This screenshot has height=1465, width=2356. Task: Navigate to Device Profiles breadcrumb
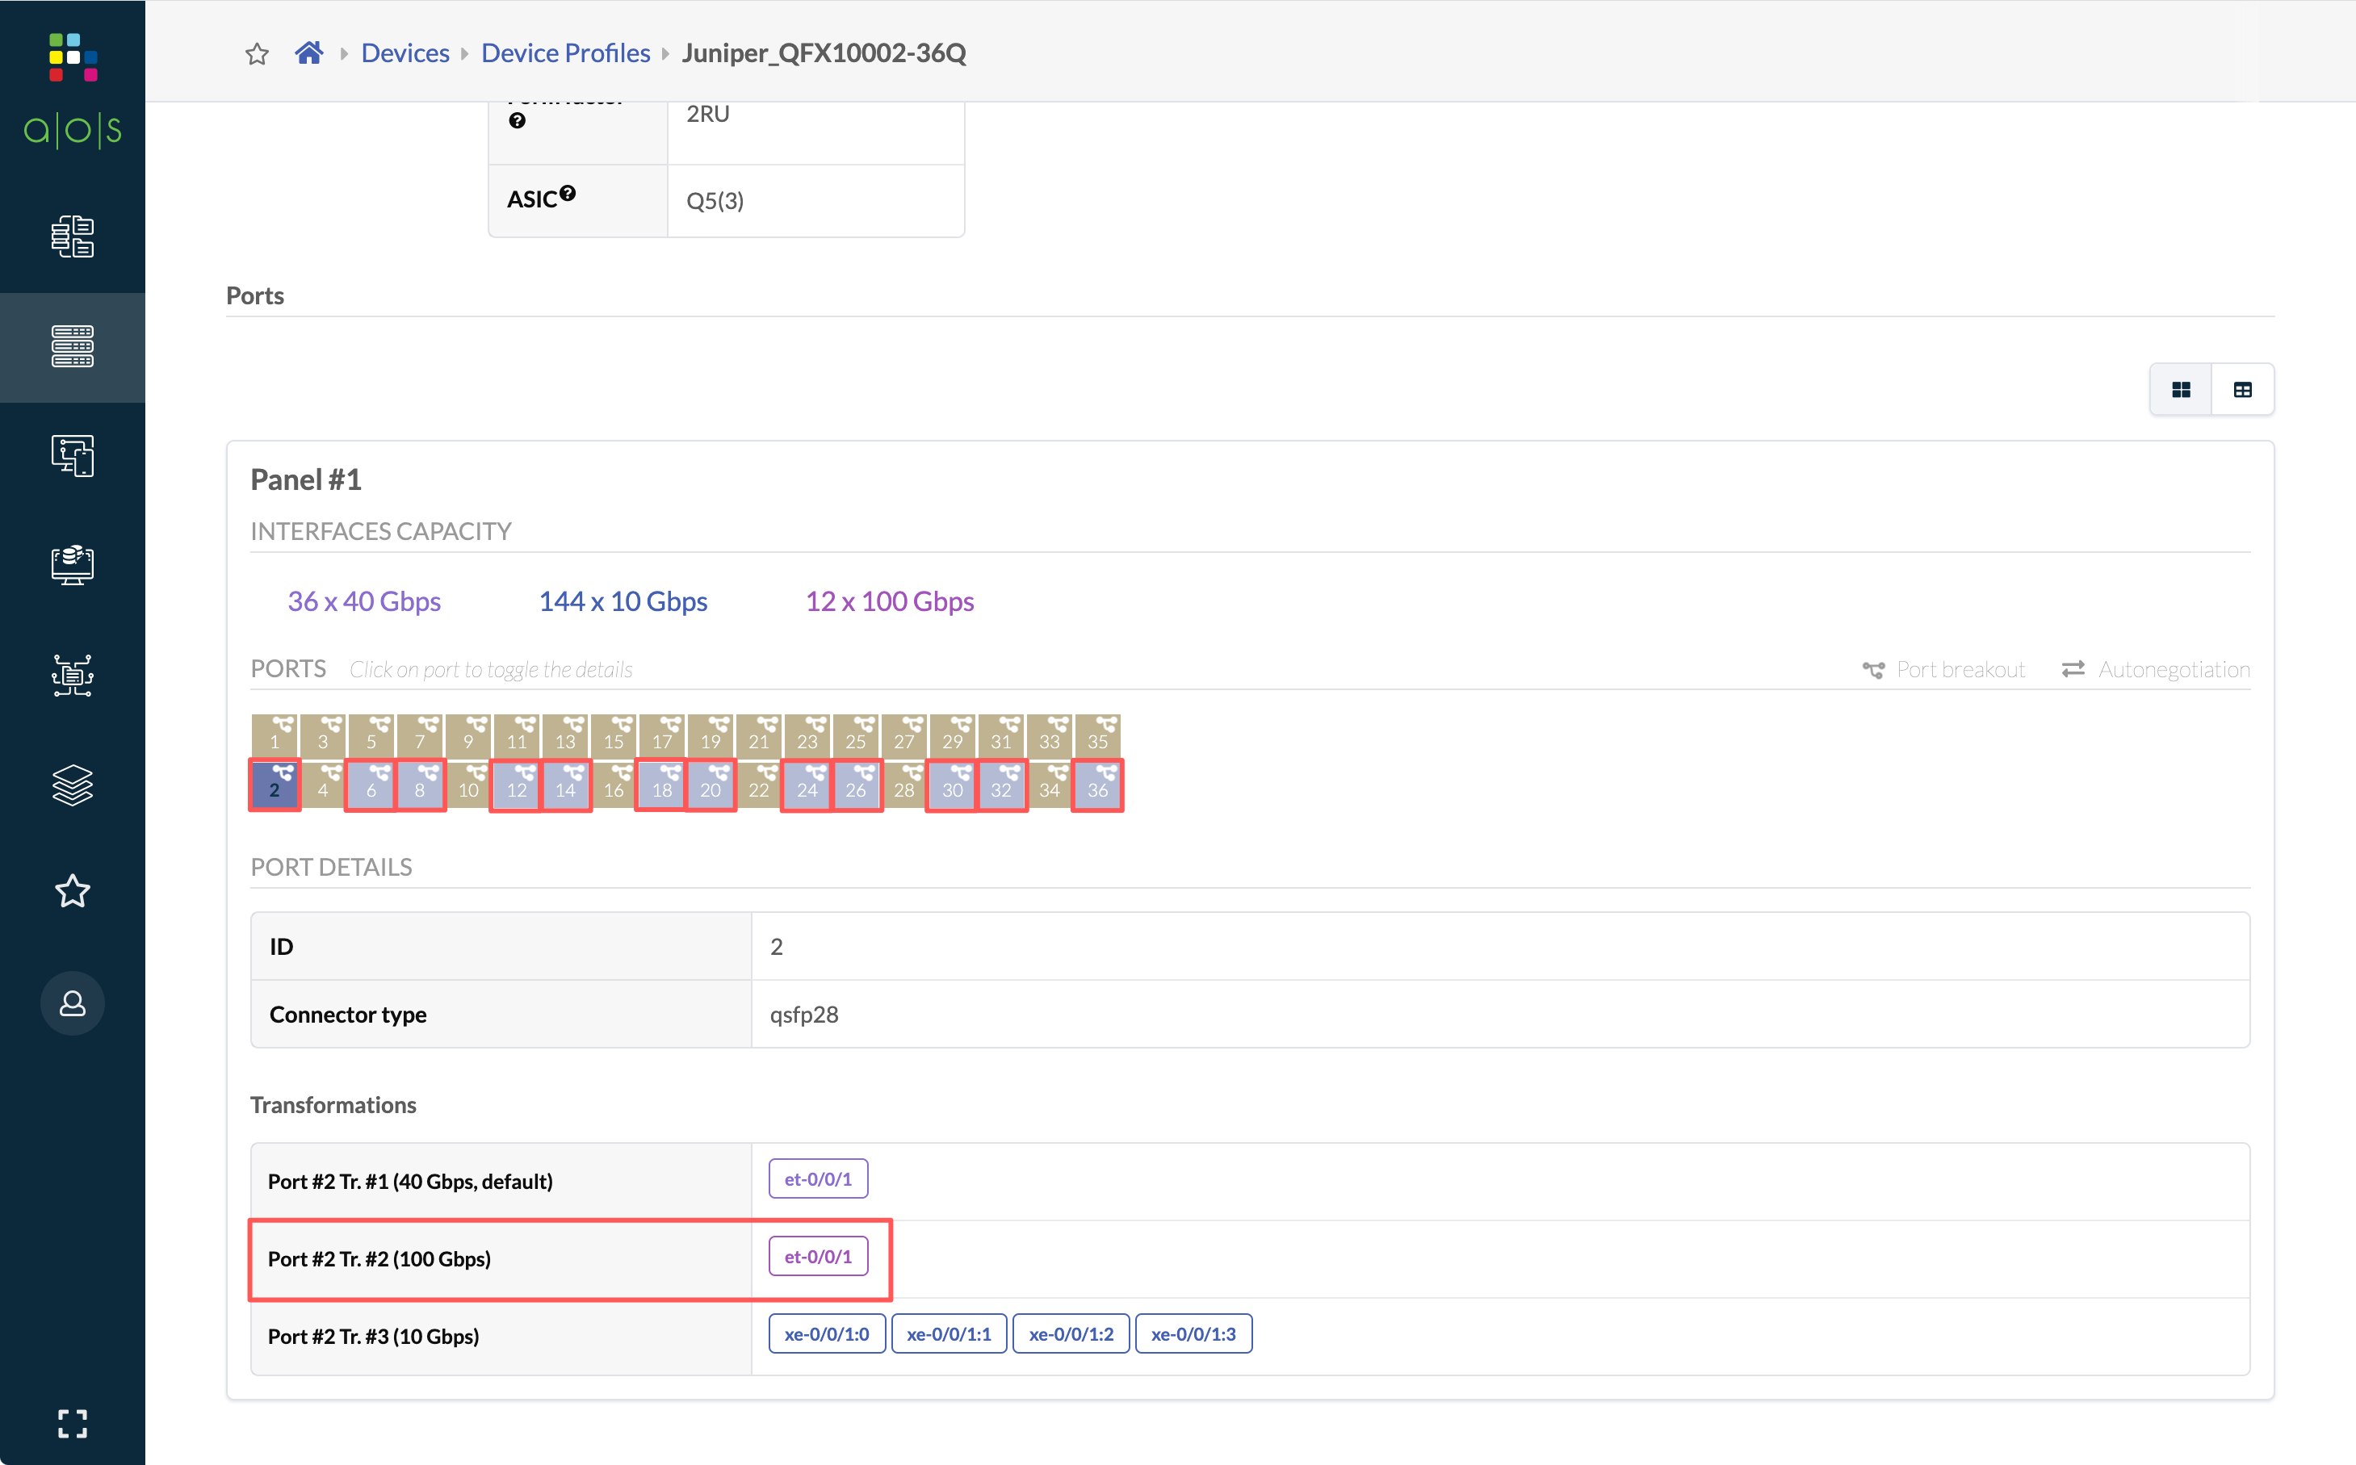565,53
